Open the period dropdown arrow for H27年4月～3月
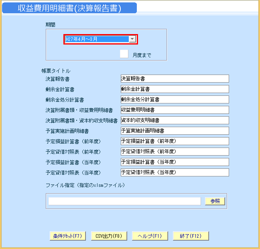 132,39
